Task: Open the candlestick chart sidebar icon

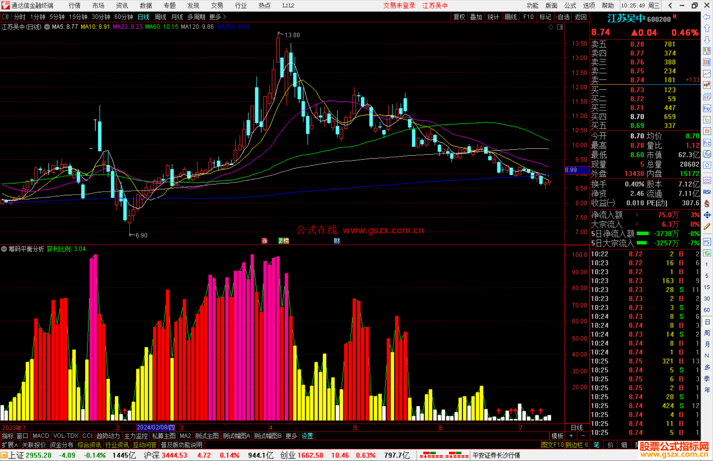Action: tap(707, 85)
